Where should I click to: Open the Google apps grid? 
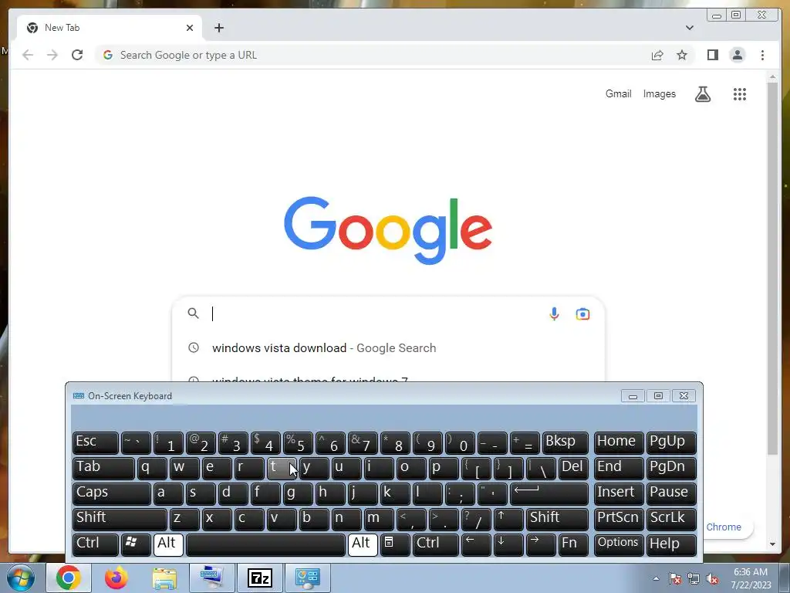740,93
